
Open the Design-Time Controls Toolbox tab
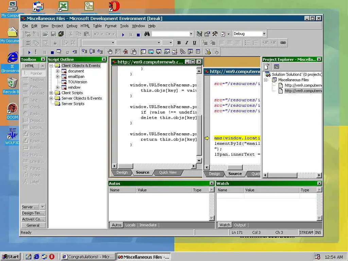point(33,213)
